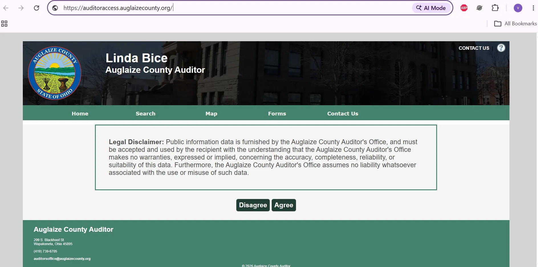This screenshot has height=267, width=538.
Task: Click the Auglaize County seal logo
Action: point(55,73)
